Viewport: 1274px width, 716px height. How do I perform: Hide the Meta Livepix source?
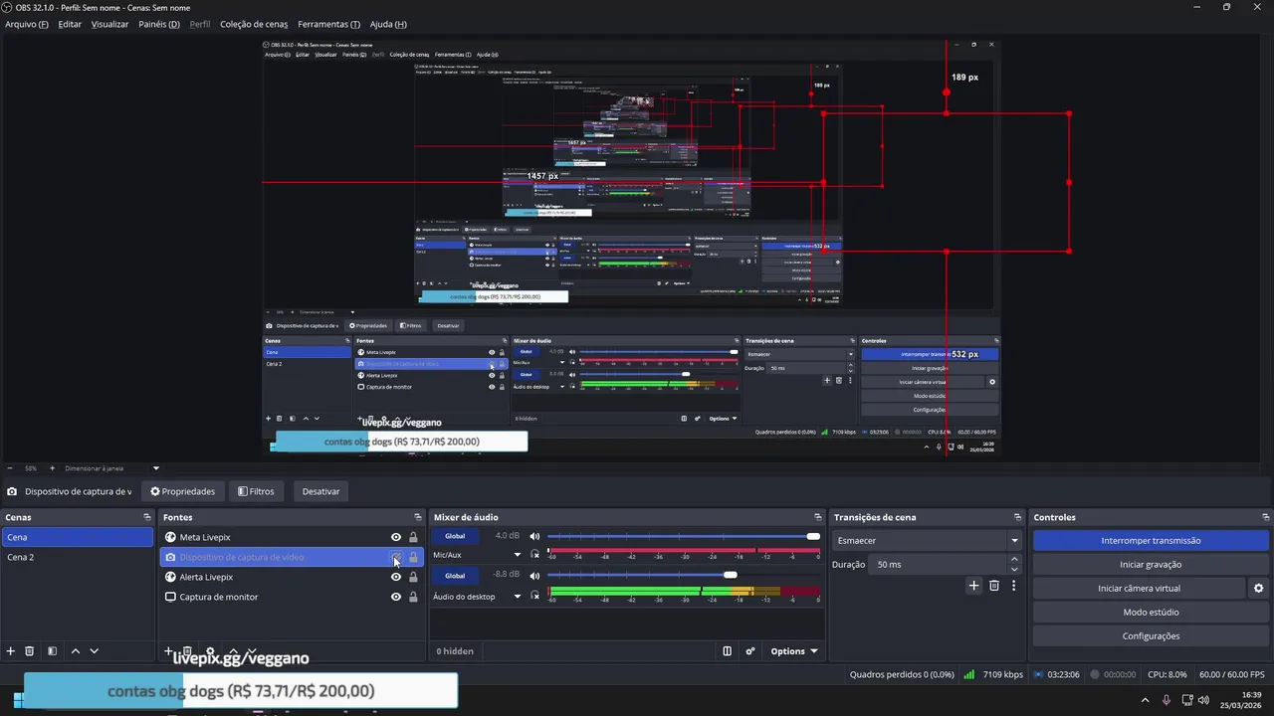pos(396,537)
